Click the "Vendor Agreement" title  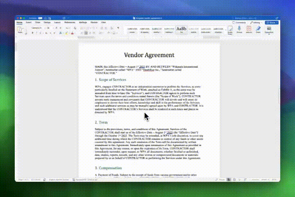149,55
